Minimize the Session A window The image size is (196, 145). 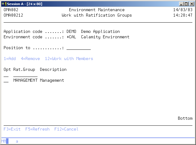181,4
